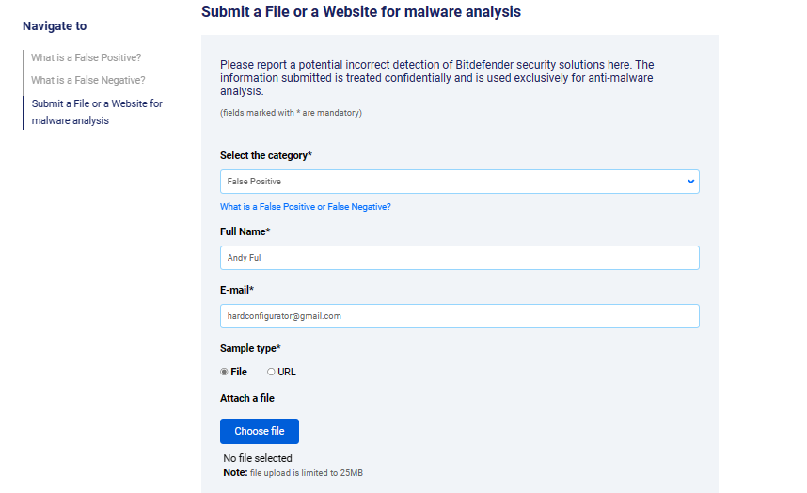The height and width of the screenshot is (493, 807).
Task: Click the 'E-mail*' field label
Action: 237,290
